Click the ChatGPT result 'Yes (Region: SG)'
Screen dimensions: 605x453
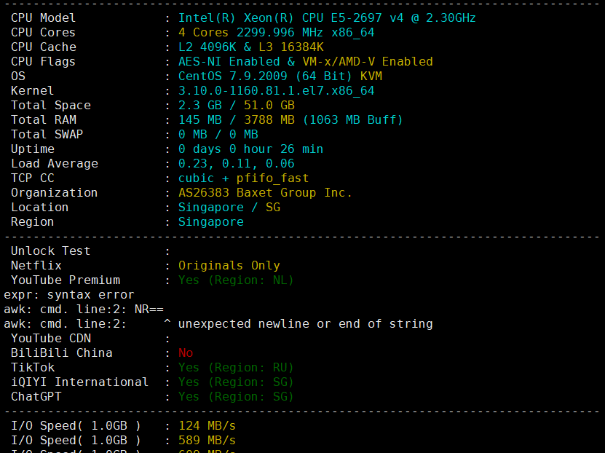236,397
